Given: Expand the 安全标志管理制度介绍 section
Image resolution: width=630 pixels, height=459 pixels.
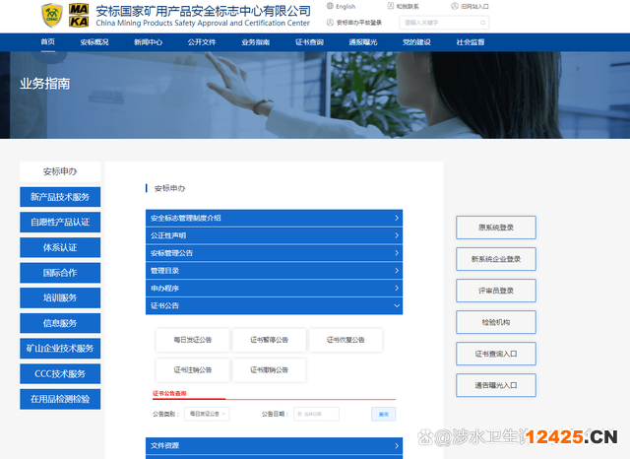Looking at the screenshot, I should click(x=274, y=218).
